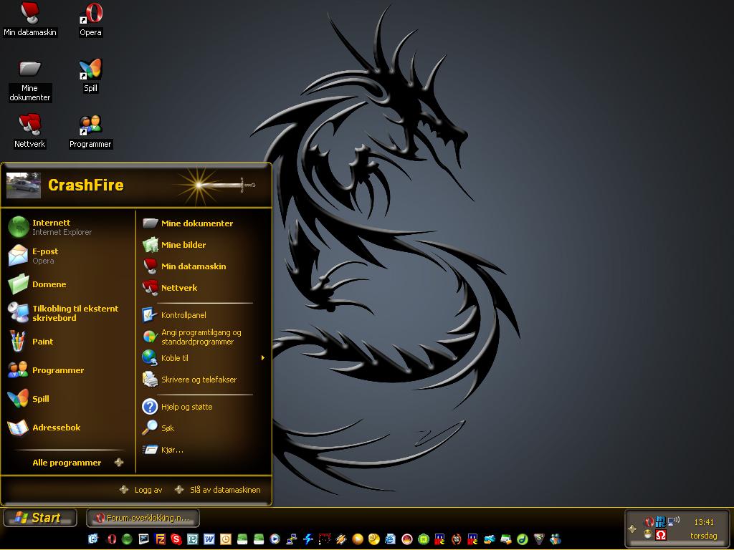The image size is (734, 550).
Task: Click the Opera icon in system tray
Action: click(649, 522)
